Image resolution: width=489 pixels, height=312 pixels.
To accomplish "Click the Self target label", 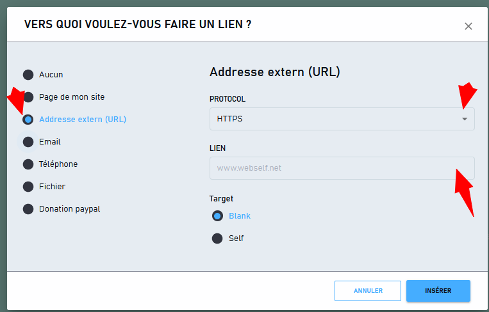I will [236, 238].
